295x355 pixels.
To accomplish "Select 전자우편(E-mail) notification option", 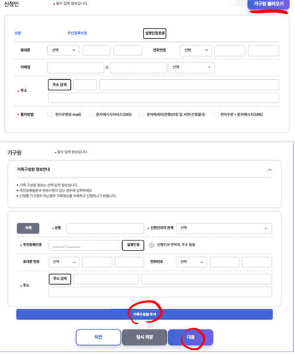I will [x=50, y=115].
